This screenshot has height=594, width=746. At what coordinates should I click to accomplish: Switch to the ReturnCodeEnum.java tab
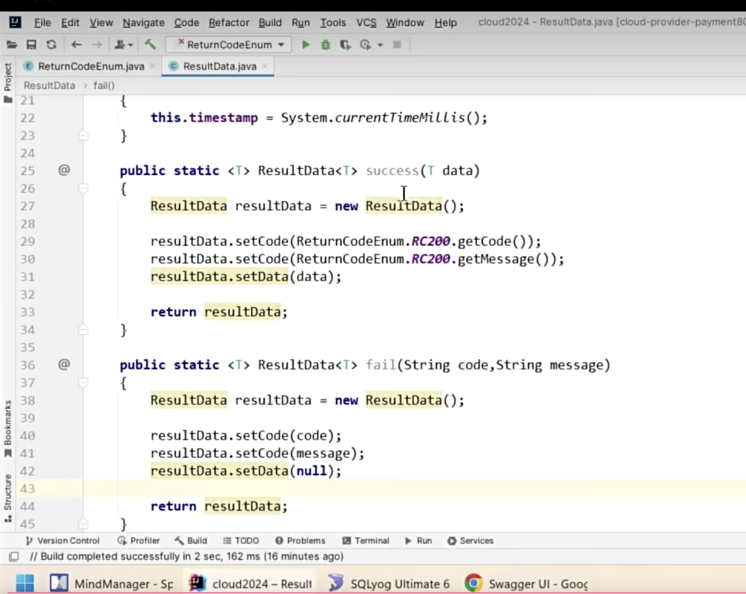click(91, 66)
